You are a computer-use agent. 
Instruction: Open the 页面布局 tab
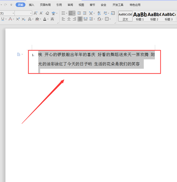(x=45, y=5)
